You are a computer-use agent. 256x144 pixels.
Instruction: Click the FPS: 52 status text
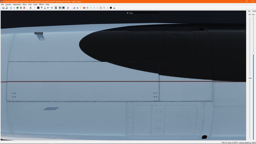click(x=224, y=143)
